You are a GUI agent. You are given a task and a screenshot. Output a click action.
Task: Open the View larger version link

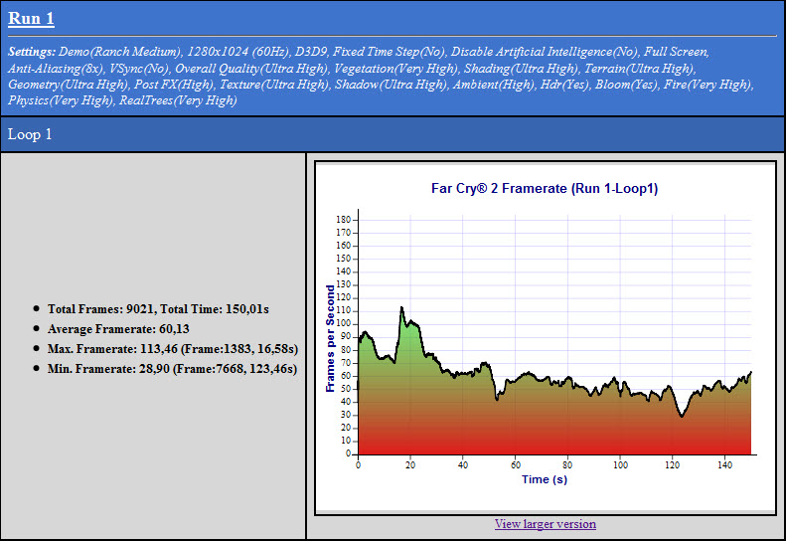coord(545,524)
